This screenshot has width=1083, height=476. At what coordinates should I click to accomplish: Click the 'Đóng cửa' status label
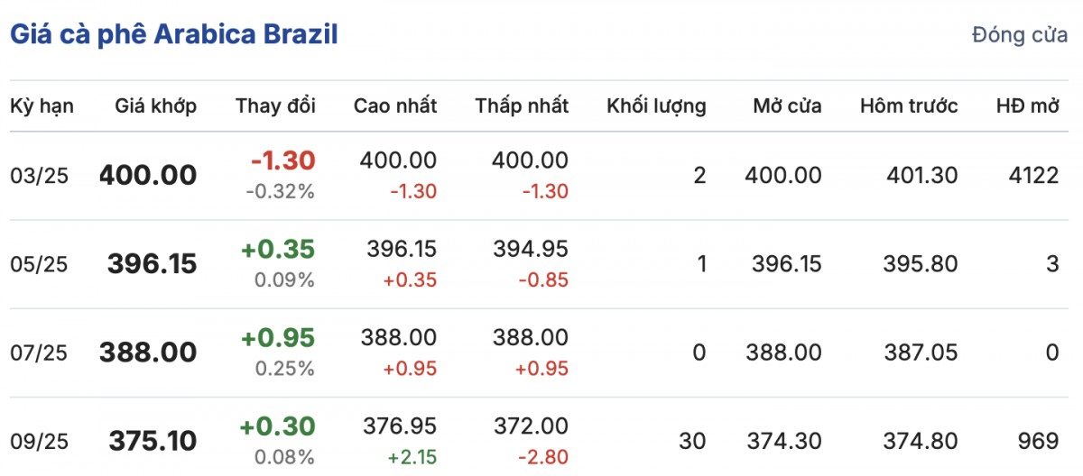1020,36
